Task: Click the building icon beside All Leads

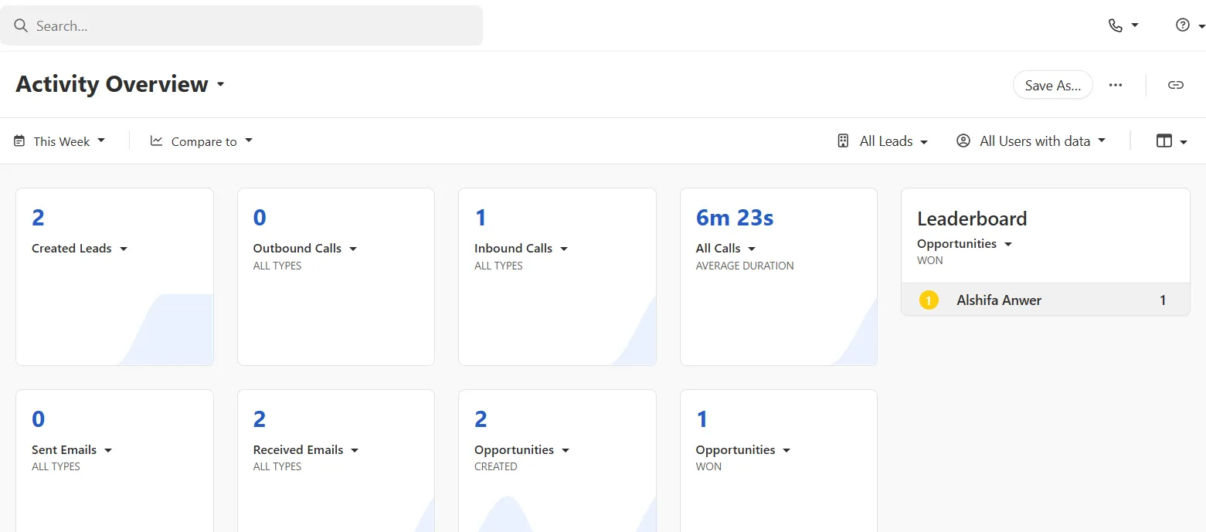Action: point(843,141)
